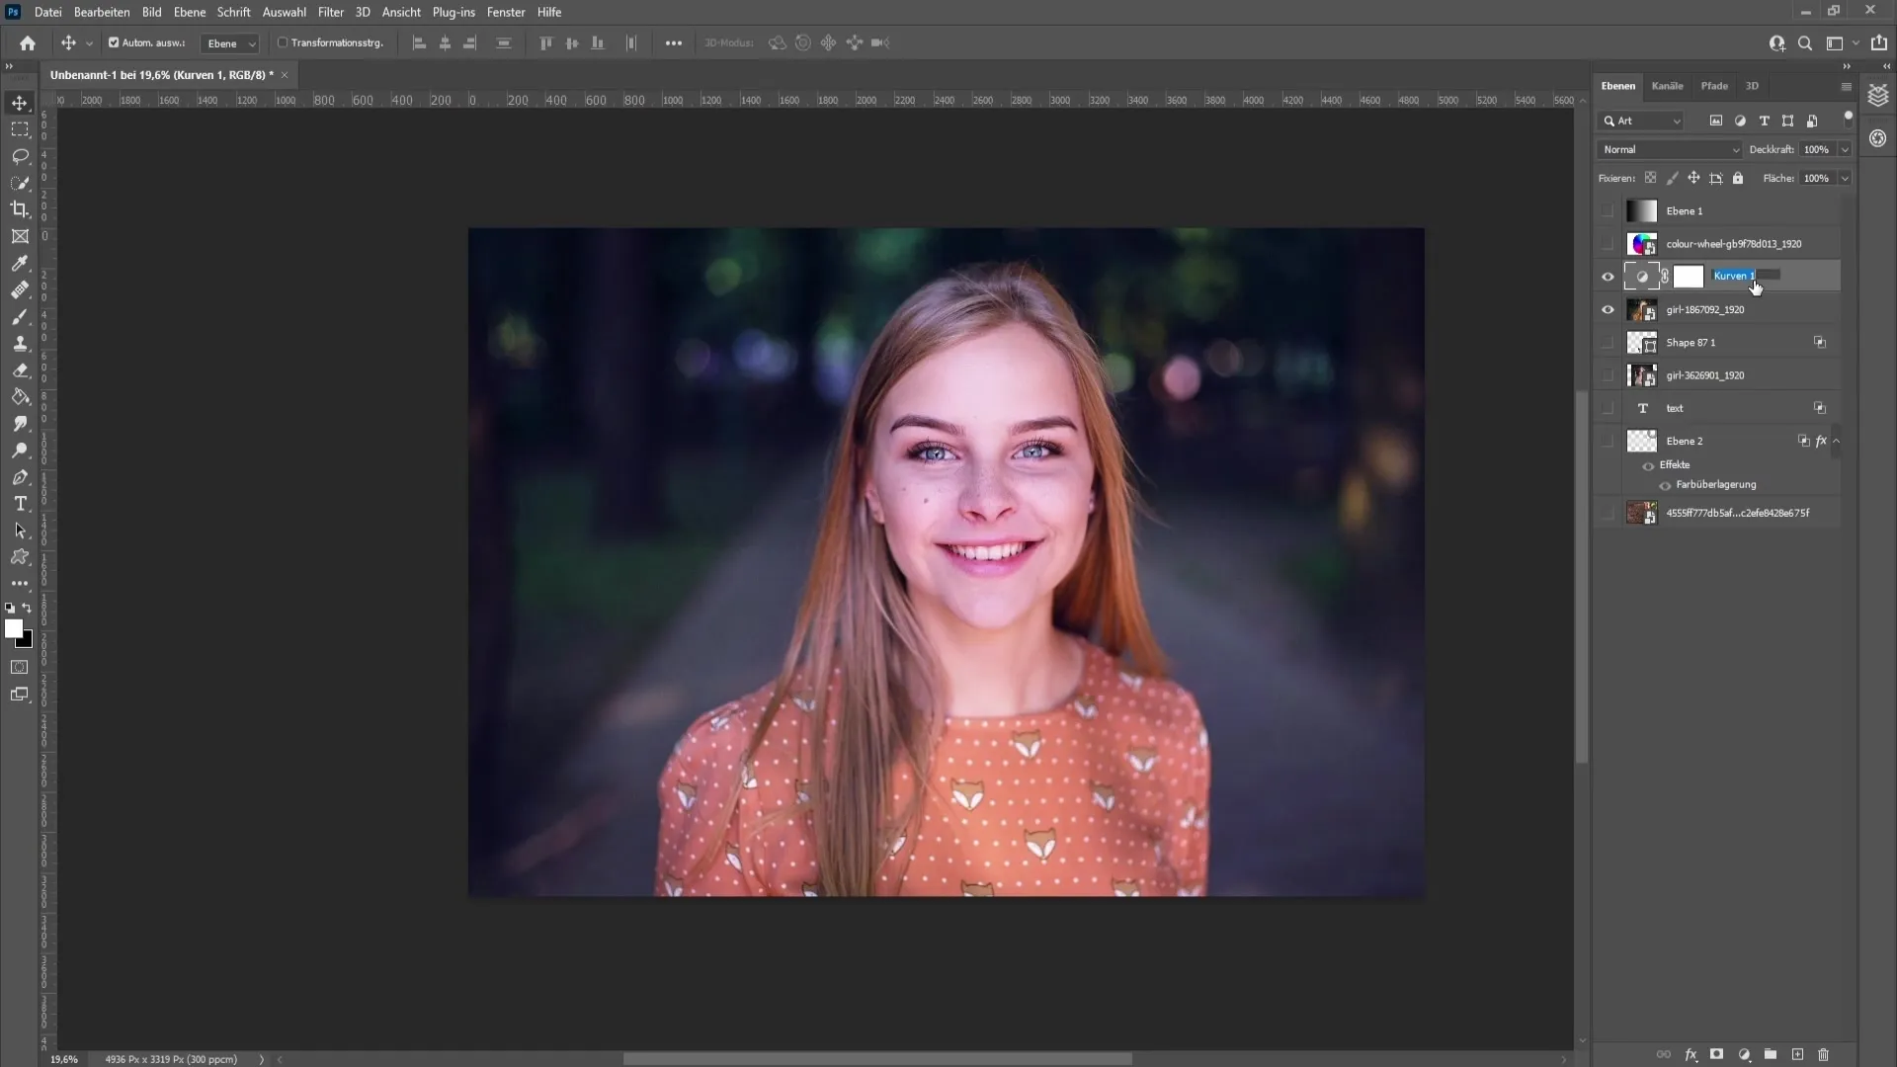Screen dimensions: 1897x1067
Task: Select the Healing Brush tool
Action: (20, 290)
